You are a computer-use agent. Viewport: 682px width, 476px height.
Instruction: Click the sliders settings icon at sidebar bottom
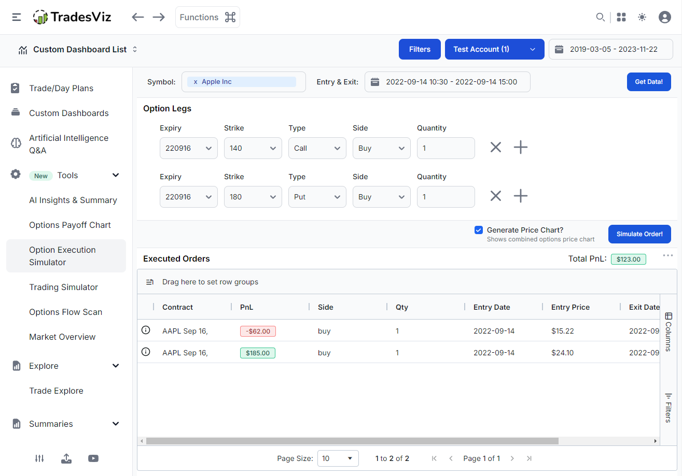point(39,458)
